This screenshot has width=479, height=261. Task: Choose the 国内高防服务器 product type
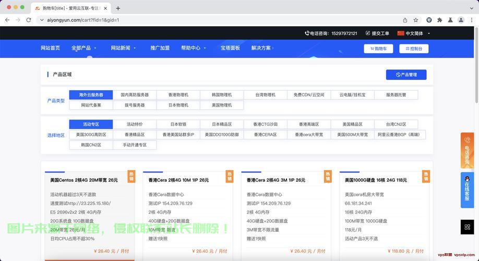pyautogui.click(x=135, y=95)
